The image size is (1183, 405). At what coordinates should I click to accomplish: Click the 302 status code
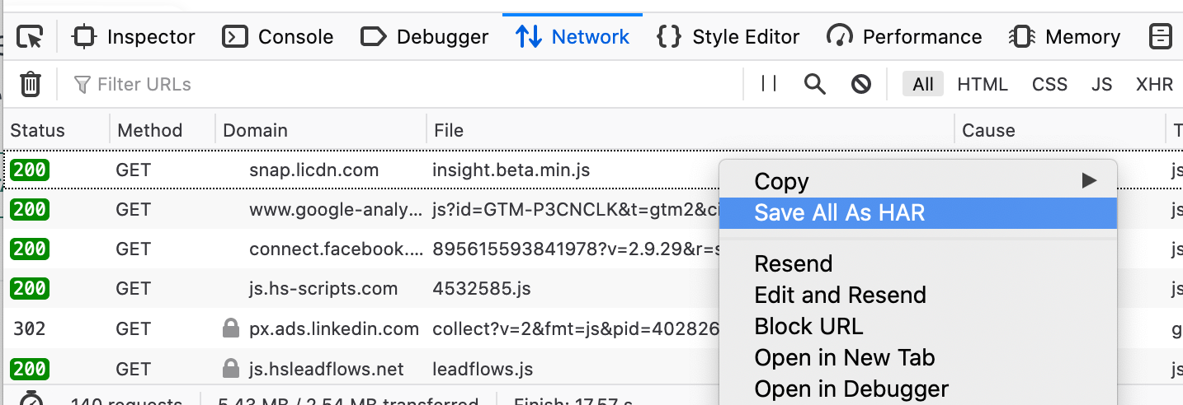click(29, 328)
